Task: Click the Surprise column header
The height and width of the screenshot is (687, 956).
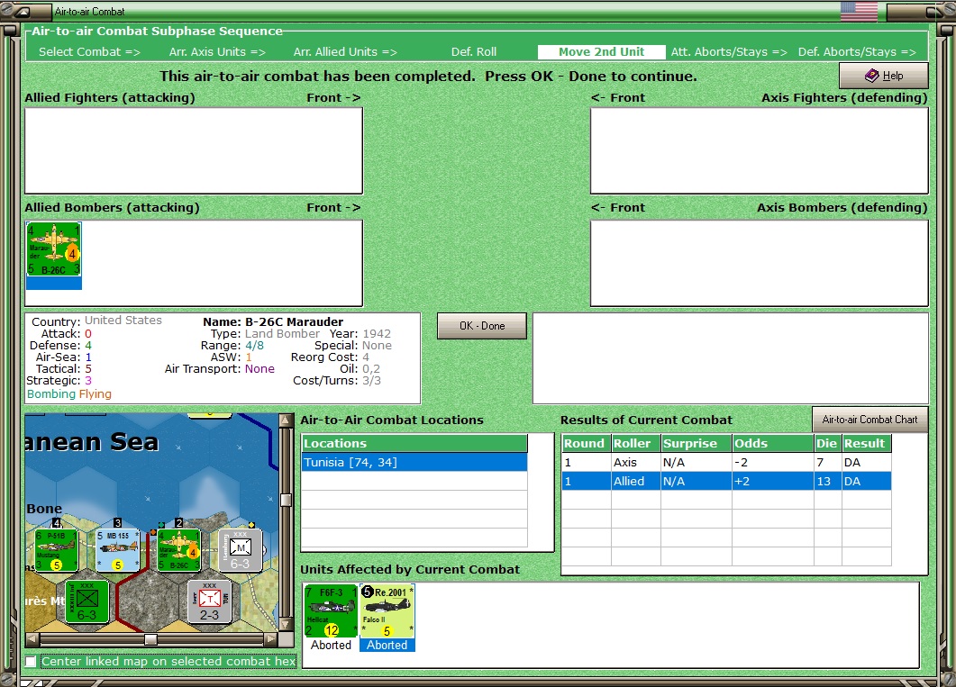Action: coord(697,443)
